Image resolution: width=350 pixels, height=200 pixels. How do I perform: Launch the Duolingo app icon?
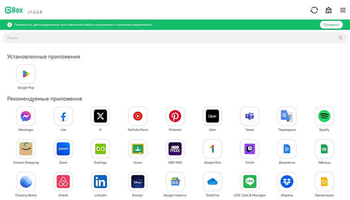coord(100,149)
